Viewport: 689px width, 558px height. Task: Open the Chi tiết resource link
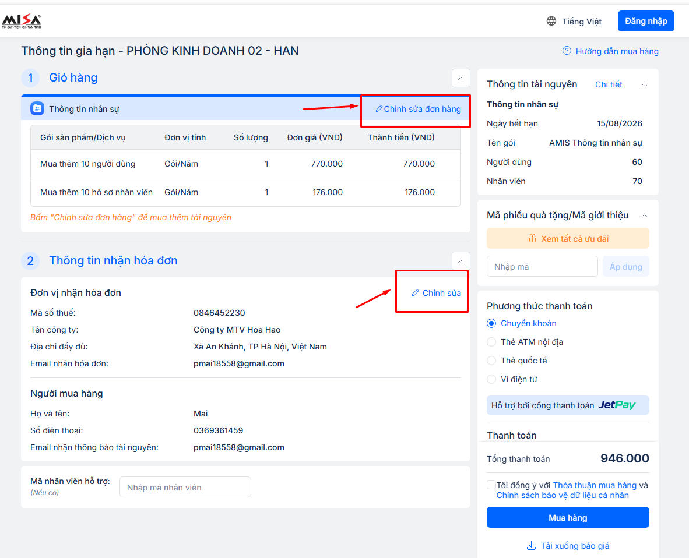pos(609,84)
